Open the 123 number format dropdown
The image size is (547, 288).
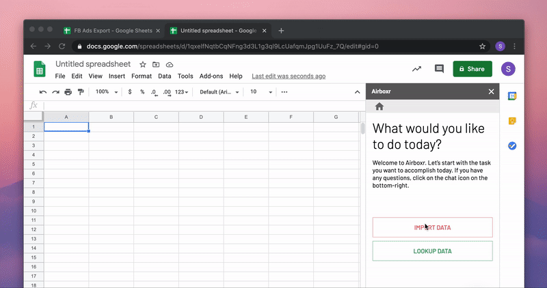tap(181, 92)
